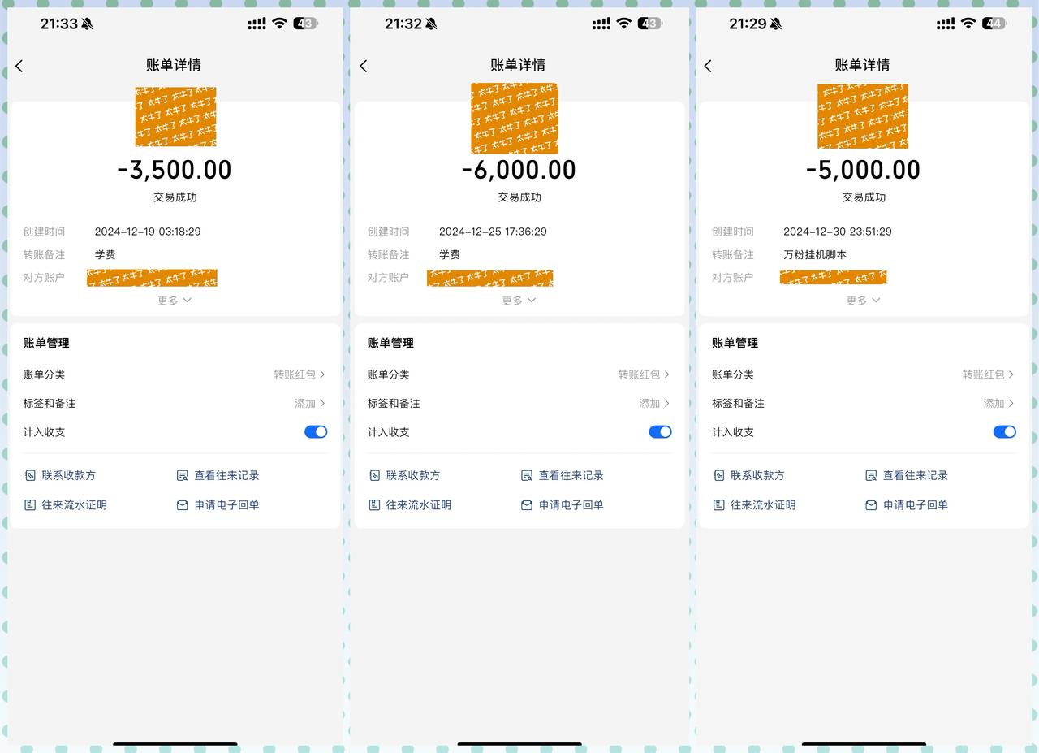
Task: Expand 更多 under the 万粉挂机脚本 transfer
Action: [863, 300]
